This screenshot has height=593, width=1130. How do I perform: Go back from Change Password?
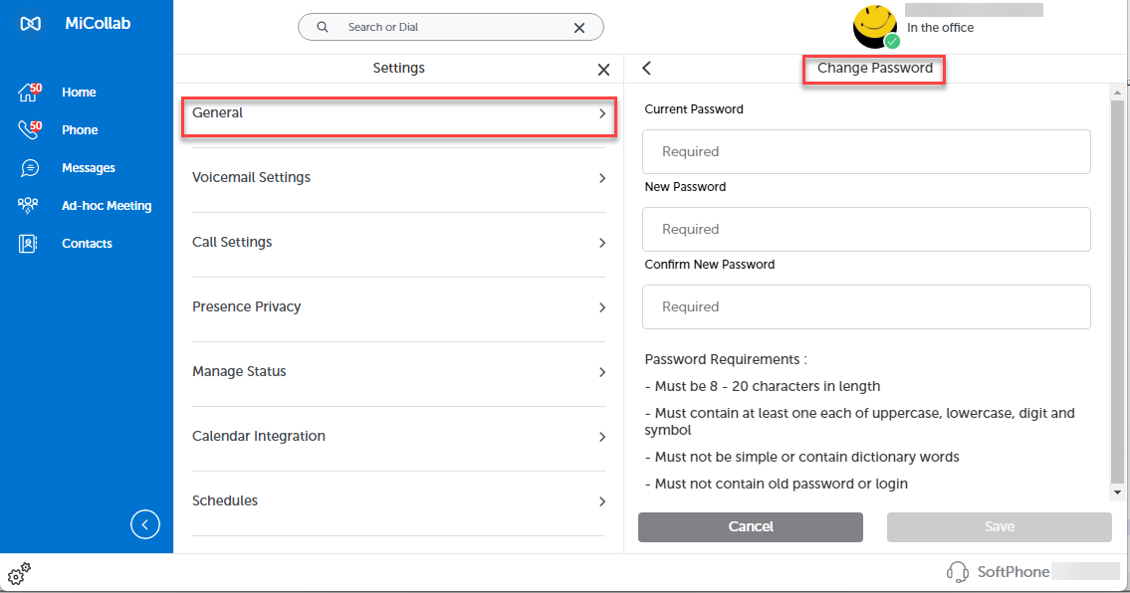(646, 68)
